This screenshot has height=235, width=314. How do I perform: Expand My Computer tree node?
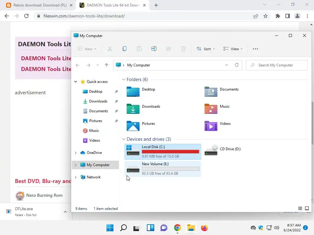[76, 165]
